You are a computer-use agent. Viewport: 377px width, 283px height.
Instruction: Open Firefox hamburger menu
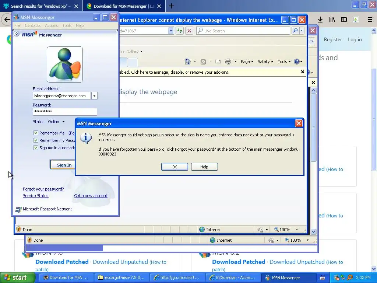click(370, 20)
